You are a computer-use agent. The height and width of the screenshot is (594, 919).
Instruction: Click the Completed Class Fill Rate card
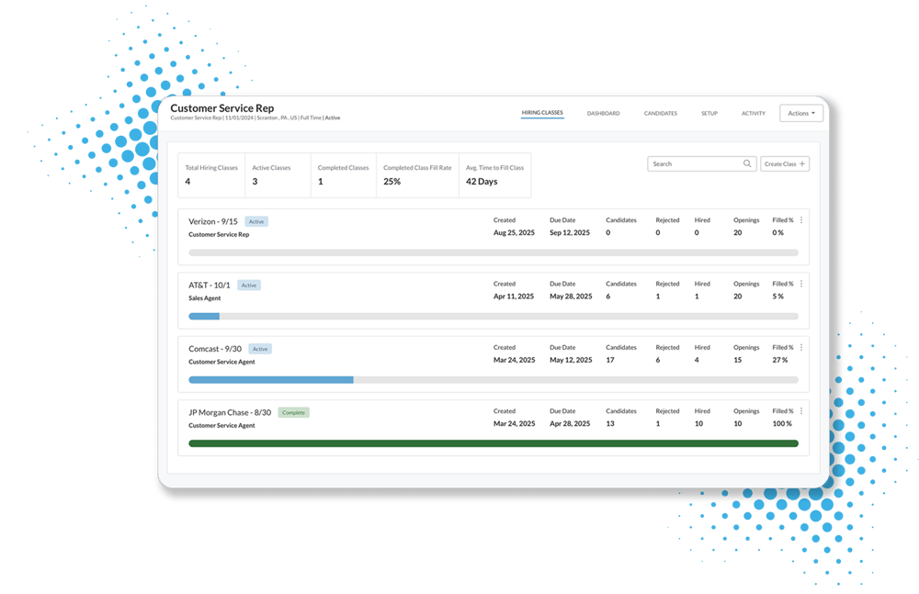pyautogui.click(x=417, y=174)
